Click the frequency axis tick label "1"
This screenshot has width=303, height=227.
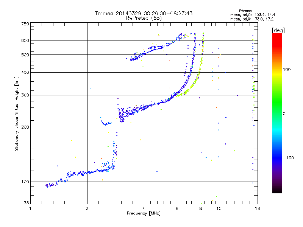[30, 208]
